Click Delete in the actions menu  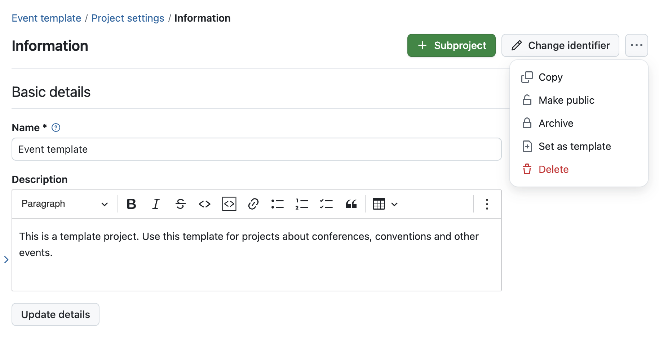(553, 169)
